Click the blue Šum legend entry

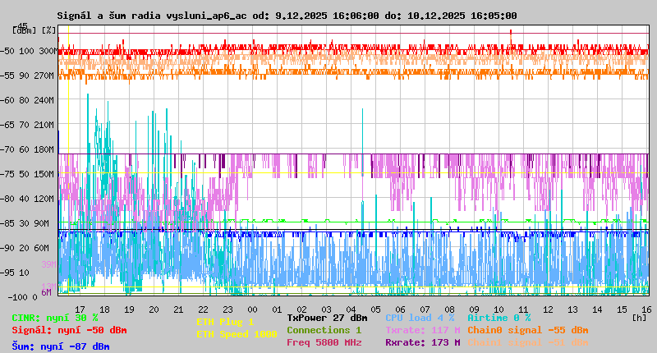61,346
